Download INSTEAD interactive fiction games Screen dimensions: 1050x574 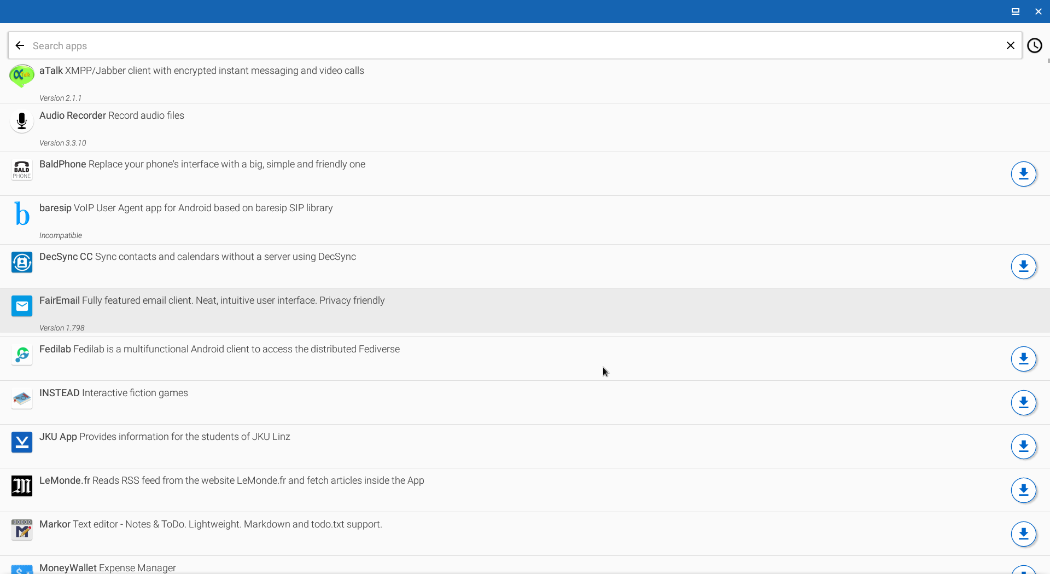click(1023, 403)
